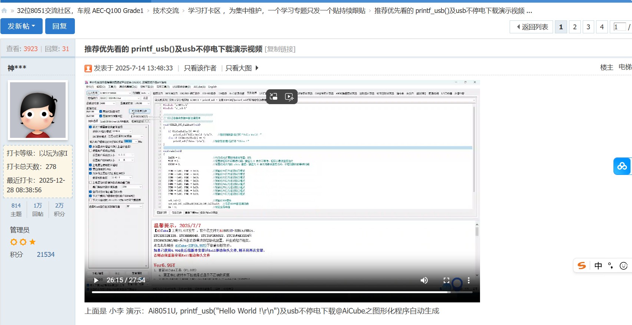Image resolution: width=632 pixels, height=325 pixels.
Task: Seek along the video progress bar
Action: [282, 292]
